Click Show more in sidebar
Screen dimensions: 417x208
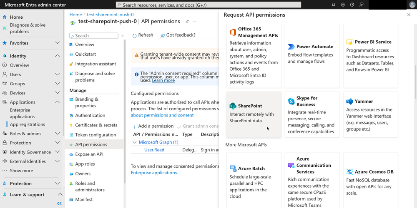[21, 171]
